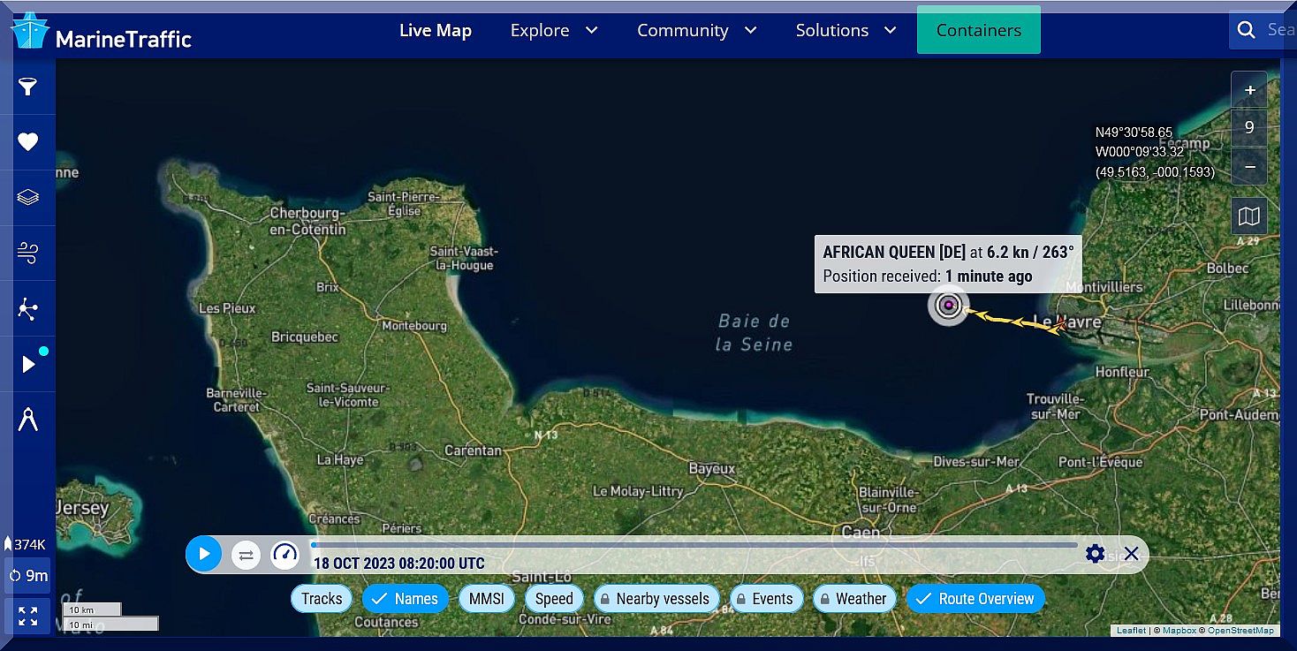
Task: Disable the Route Overview toggle
Action: (975, 599)
